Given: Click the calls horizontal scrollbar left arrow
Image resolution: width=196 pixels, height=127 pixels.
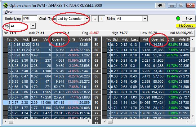Looking at the screenshot, I should coord(6,121).
